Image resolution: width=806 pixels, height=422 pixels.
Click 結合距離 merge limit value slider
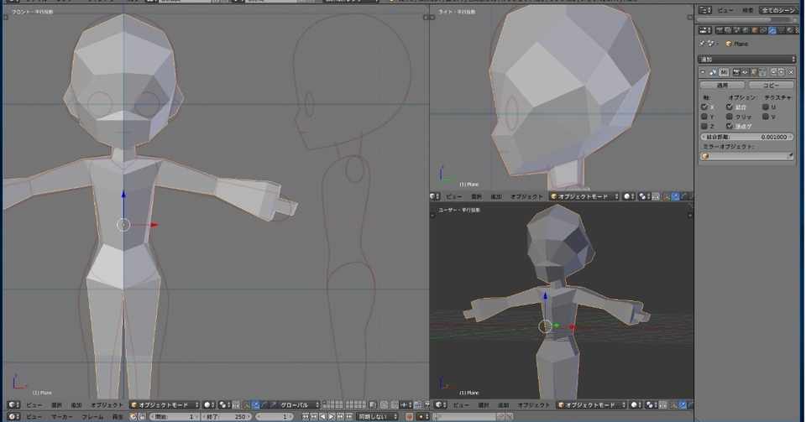click(747, 137)
